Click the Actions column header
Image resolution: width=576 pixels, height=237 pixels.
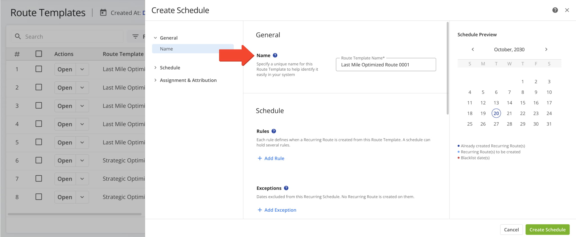(x=64, y=54)
